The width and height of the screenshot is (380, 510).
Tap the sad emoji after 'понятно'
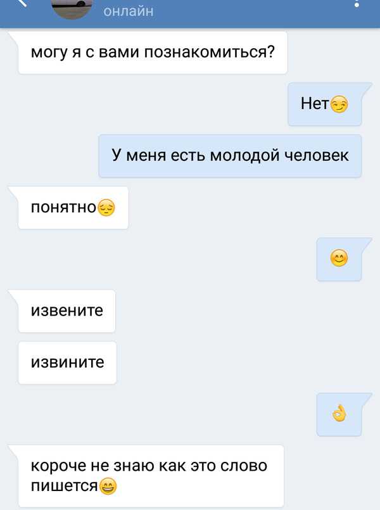point(106,208)
